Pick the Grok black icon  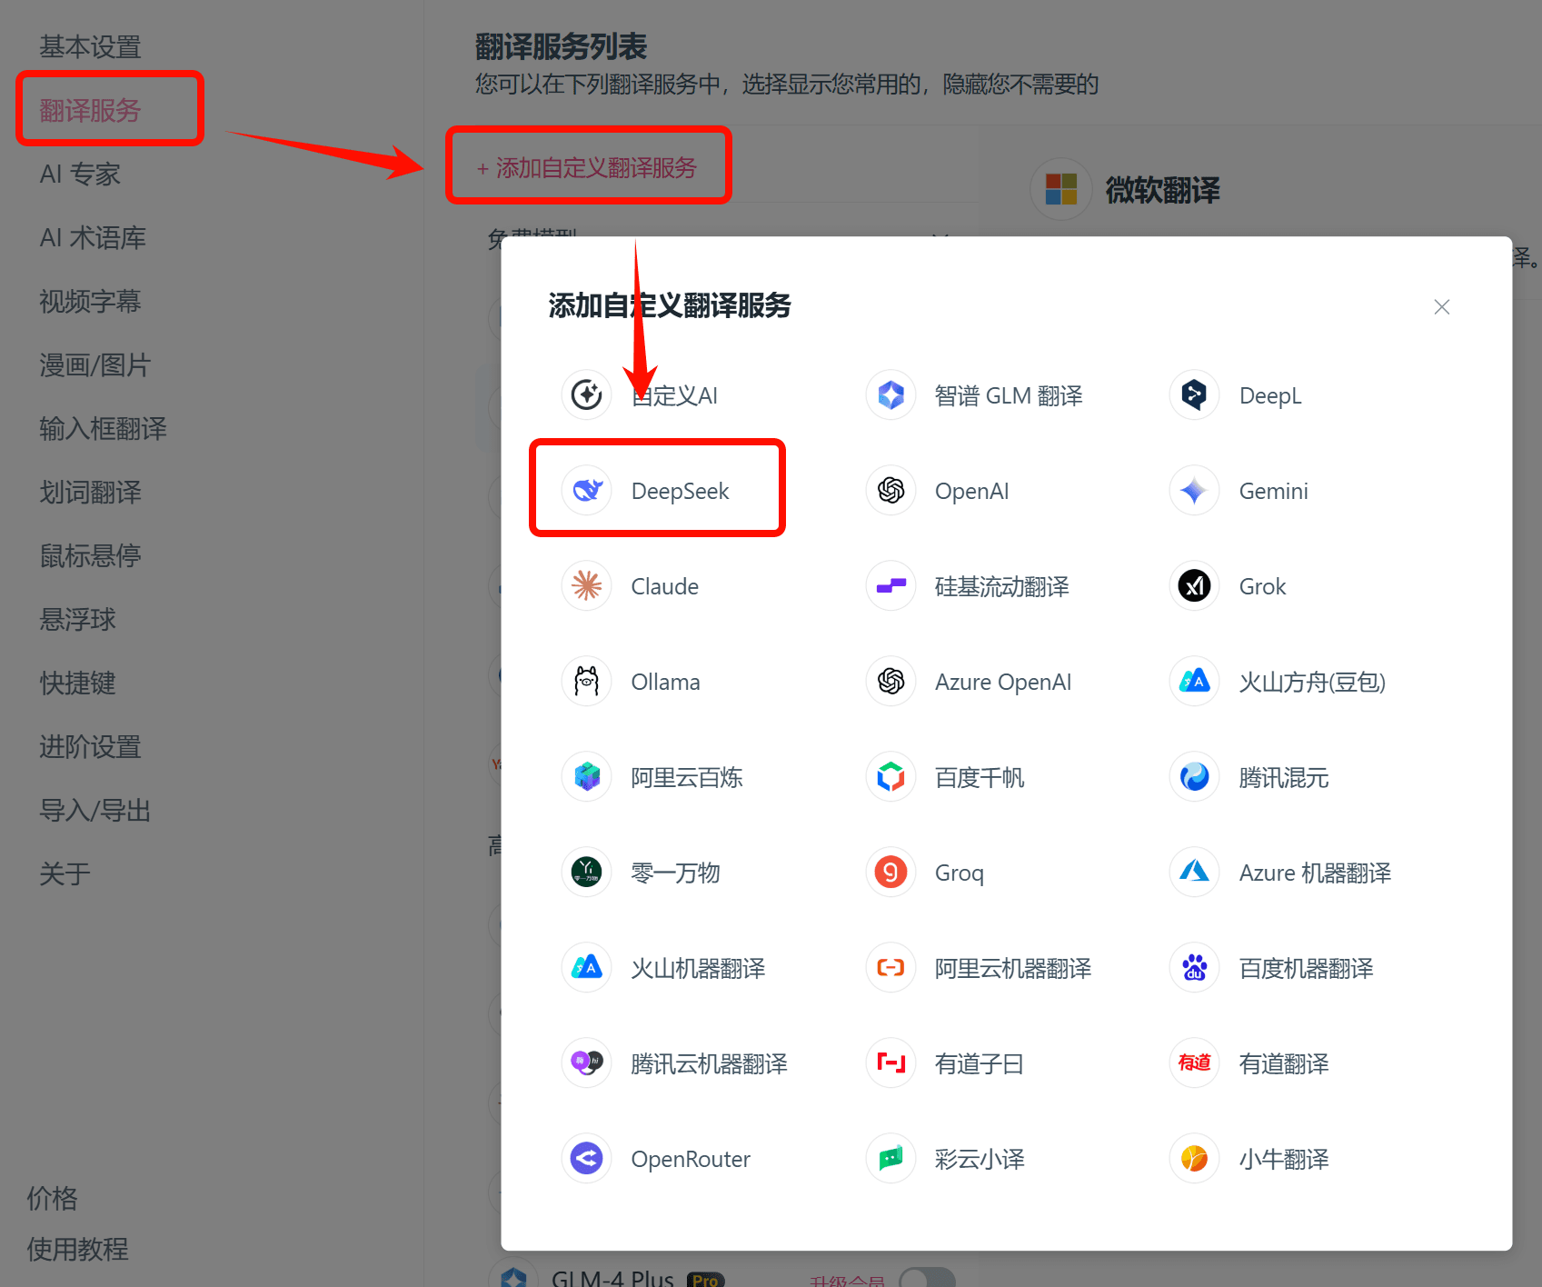coord(1194,586)
